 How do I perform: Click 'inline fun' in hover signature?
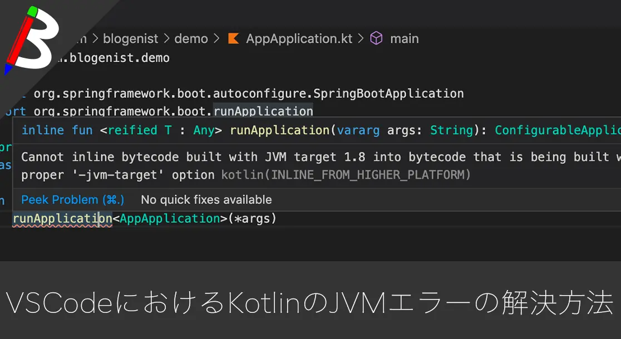(57, 130)
